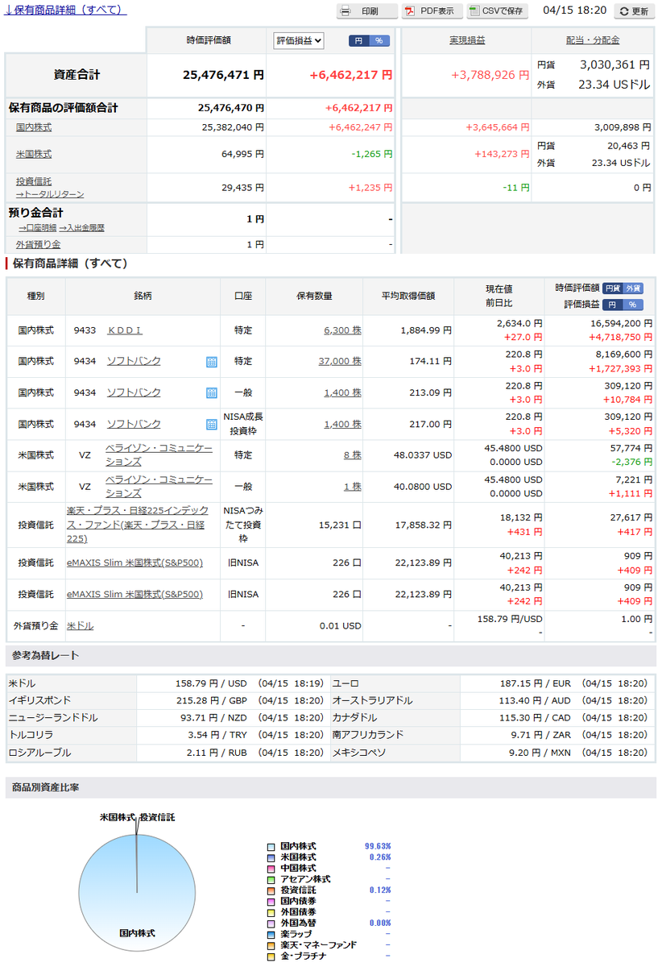This screenshot has height=967, width=662.
Task: Open calendar icon for ソフトバンク 一般 row
Action: [211, 393]
